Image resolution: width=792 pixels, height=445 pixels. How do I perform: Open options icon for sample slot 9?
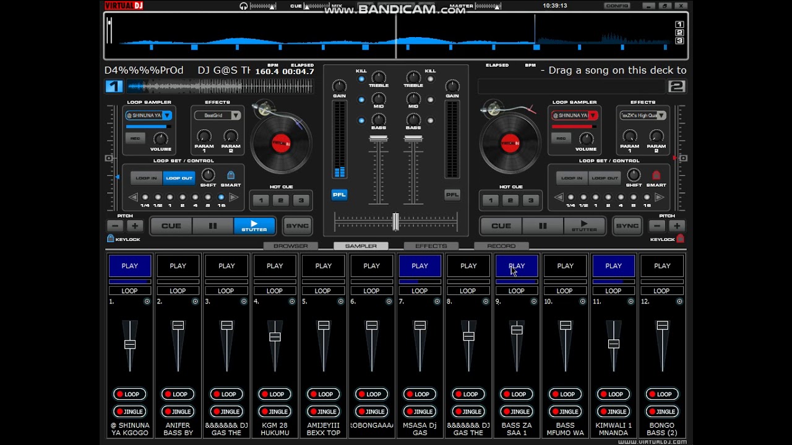pyautogui.click(x=534, y=302)
